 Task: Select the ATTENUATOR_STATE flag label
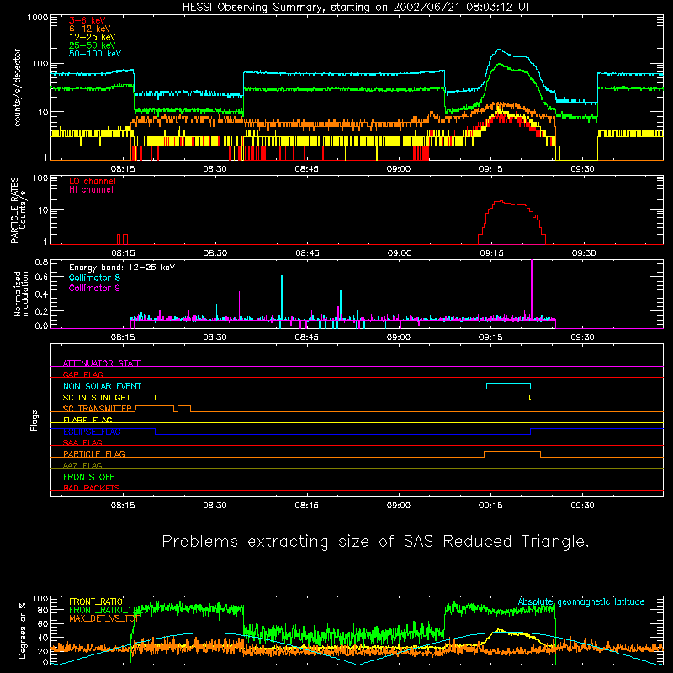102,363
